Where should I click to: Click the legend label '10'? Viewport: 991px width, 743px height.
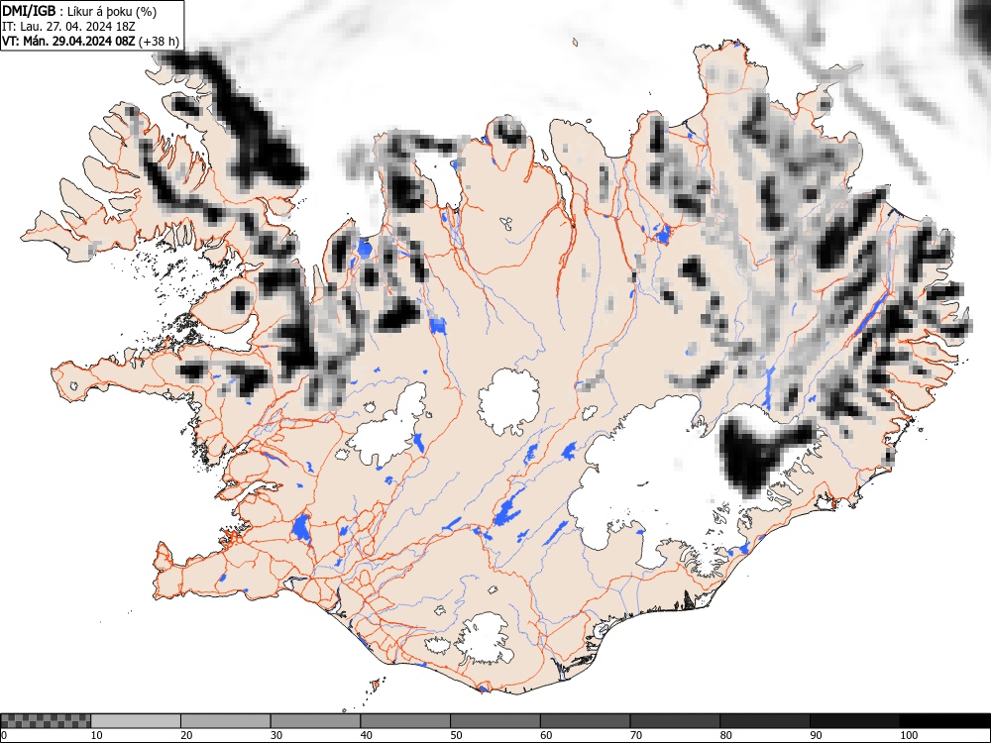point(97,735)
